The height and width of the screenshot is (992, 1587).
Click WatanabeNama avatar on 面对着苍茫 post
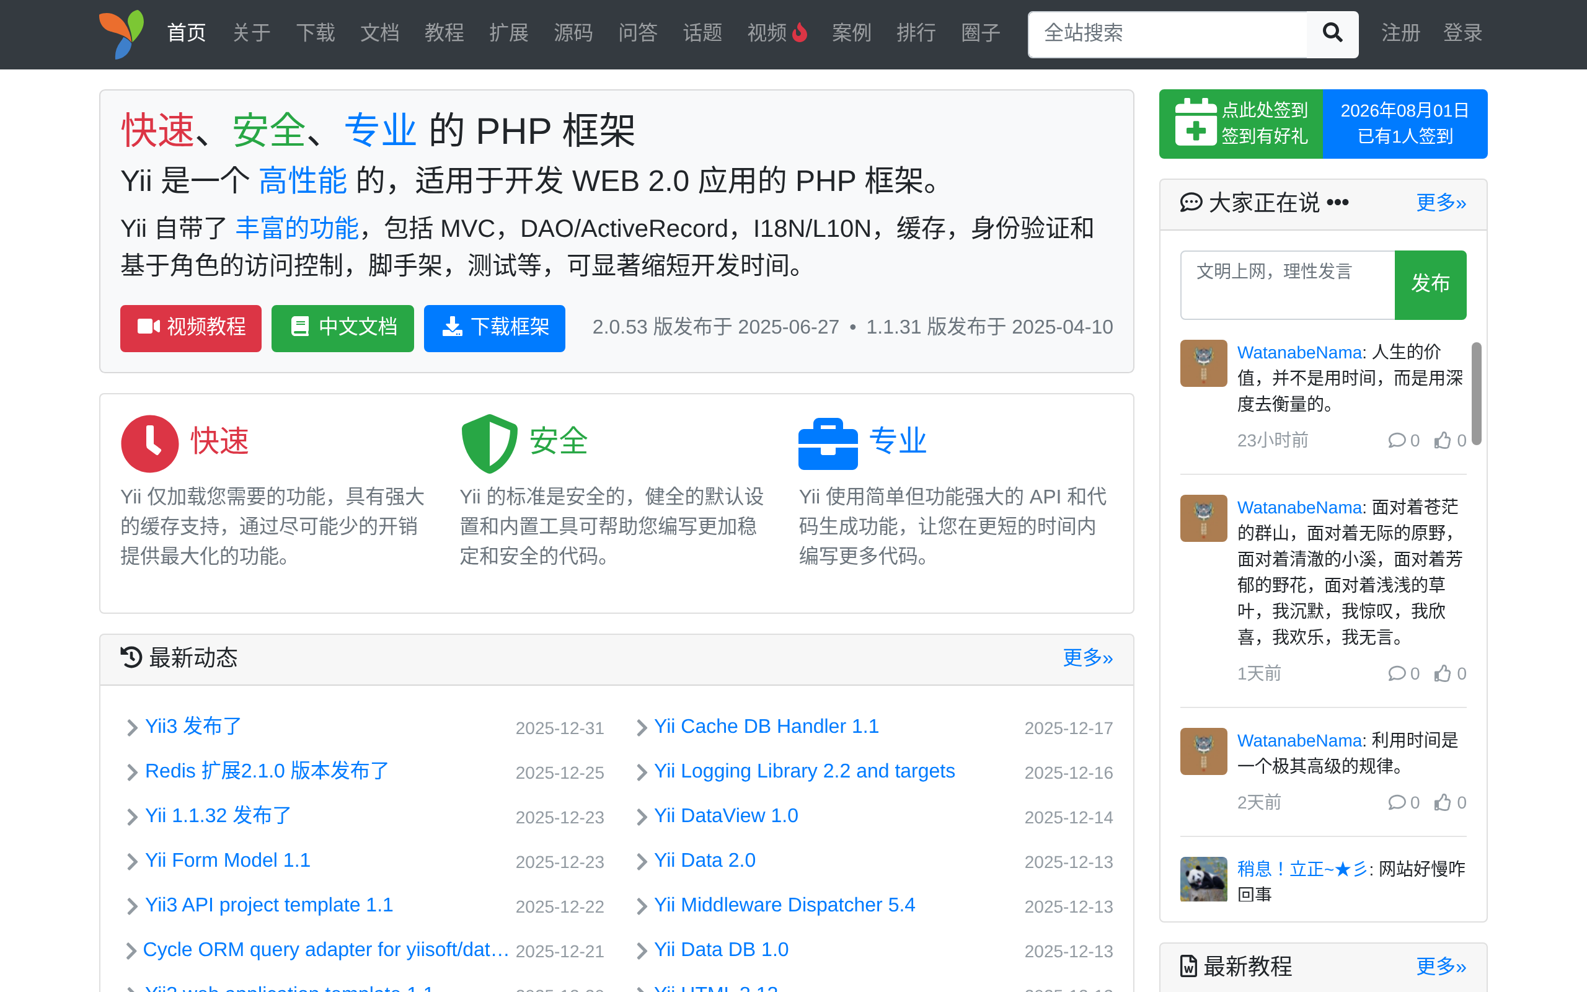point(1203,518)
